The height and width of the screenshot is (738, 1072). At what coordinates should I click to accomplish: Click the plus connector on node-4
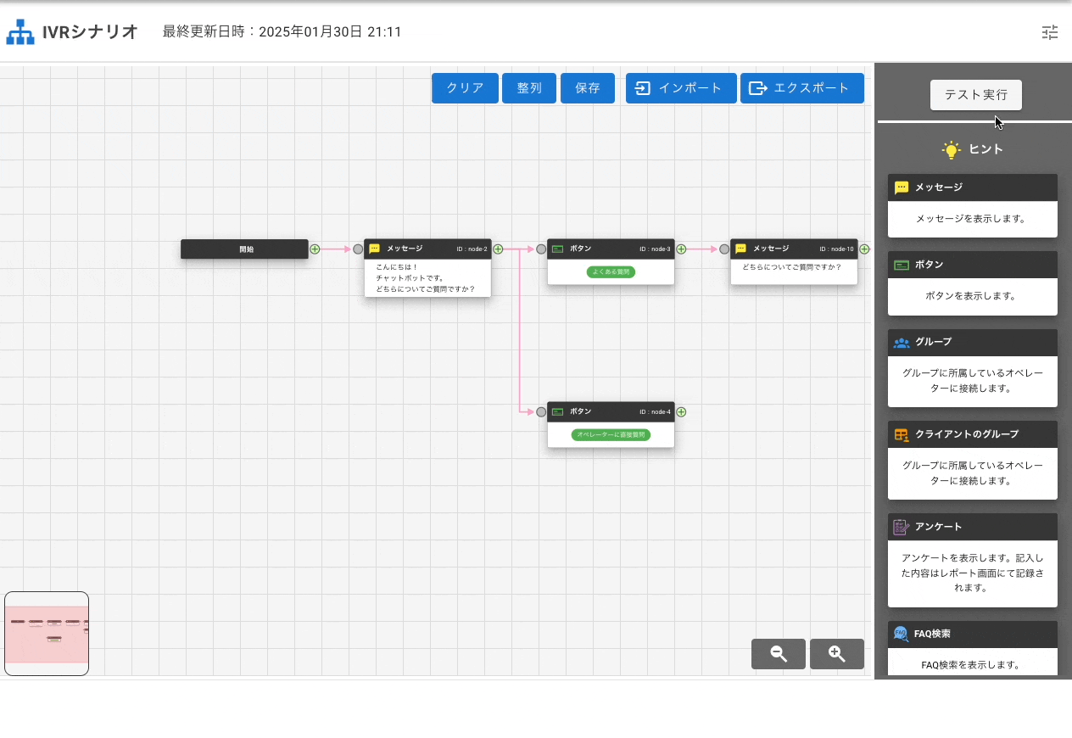point(681,412)
